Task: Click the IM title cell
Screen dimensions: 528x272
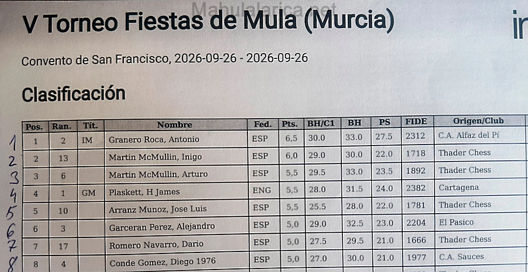Action: click(x=87, y=140)
